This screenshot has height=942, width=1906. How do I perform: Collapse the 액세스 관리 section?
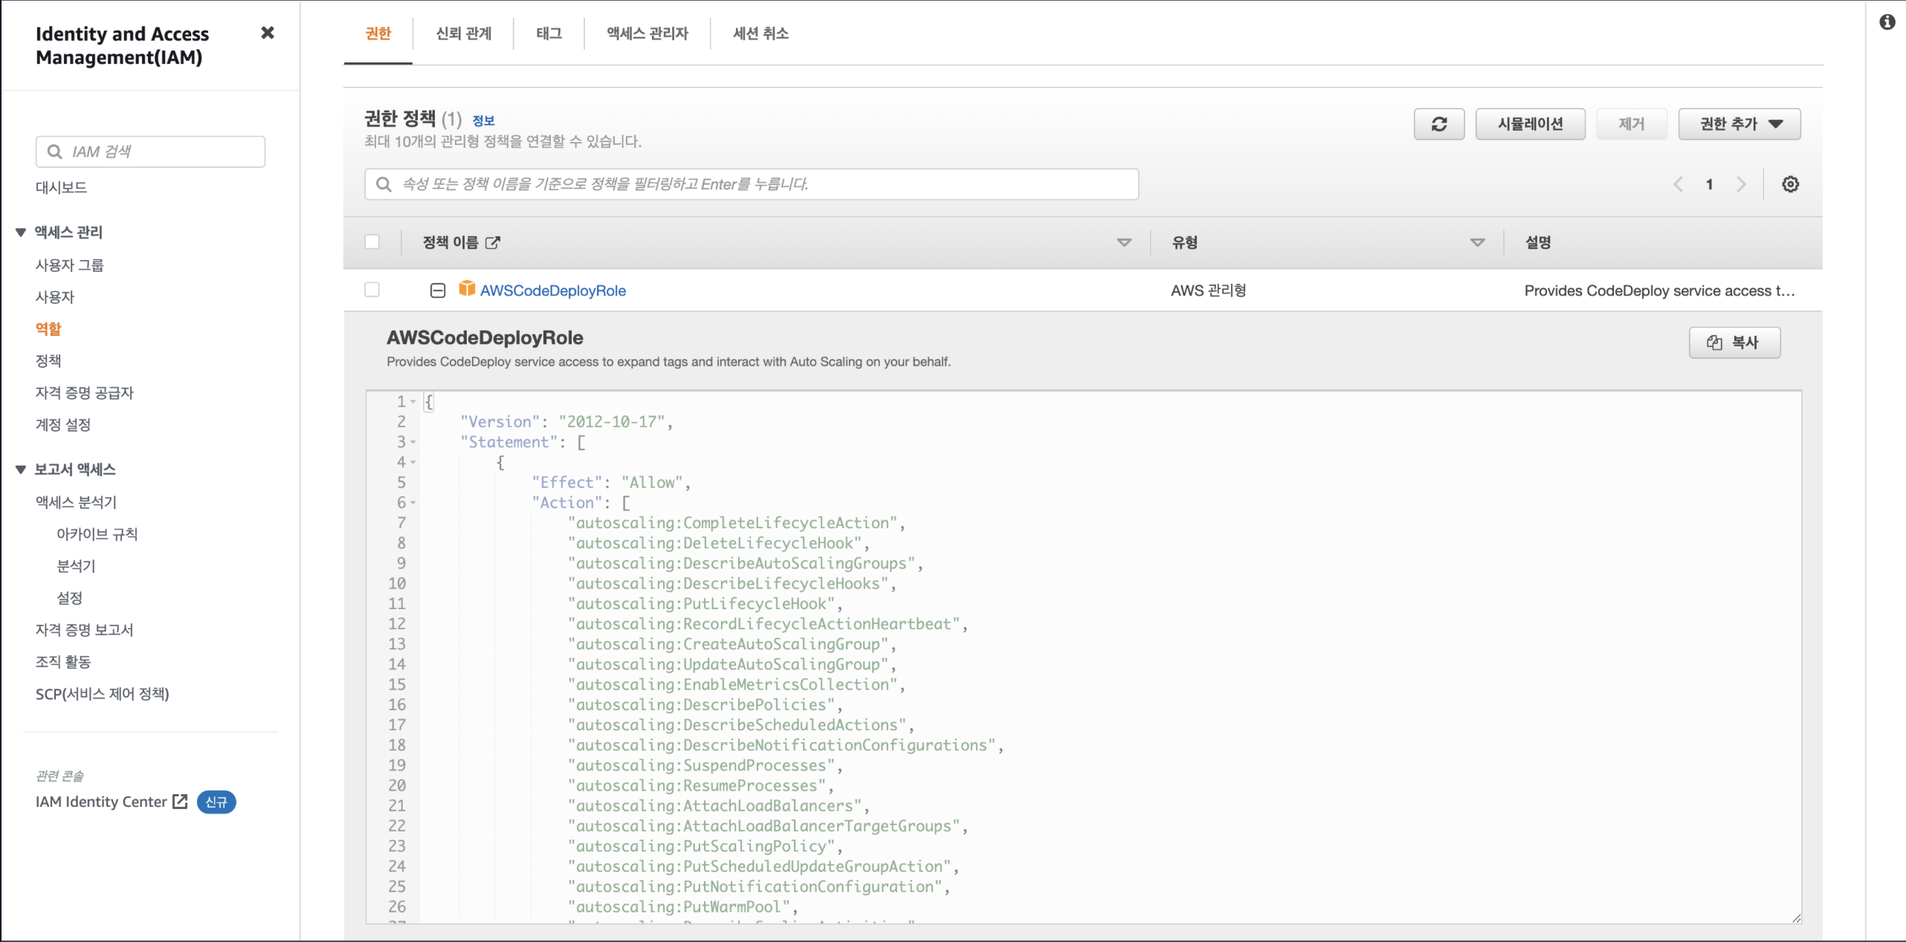point(21,233)
